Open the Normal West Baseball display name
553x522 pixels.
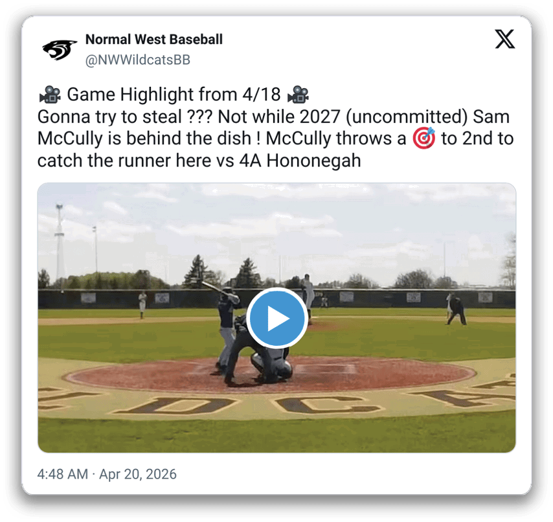[153, 39]
